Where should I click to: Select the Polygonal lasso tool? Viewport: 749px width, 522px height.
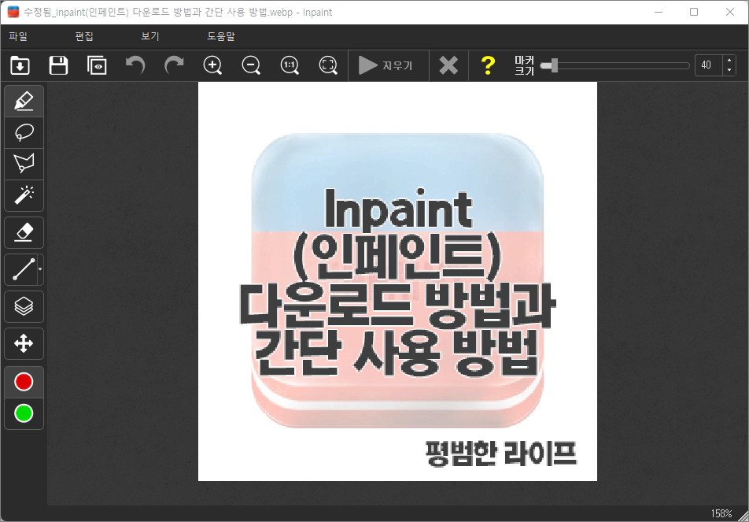pos(24,164)
